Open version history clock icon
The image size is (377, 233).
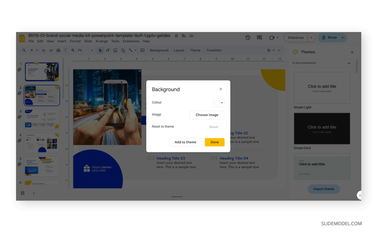(248, 38)
